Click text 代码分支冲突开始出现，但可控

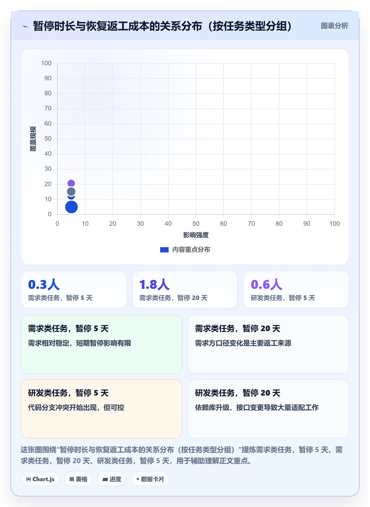(76, 407)
